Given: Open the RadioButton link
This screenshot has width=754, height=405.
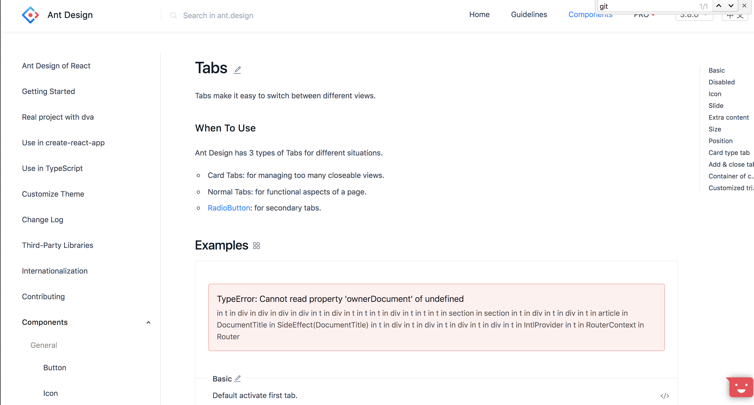Looking at the screenshot, I should (229, 208).
